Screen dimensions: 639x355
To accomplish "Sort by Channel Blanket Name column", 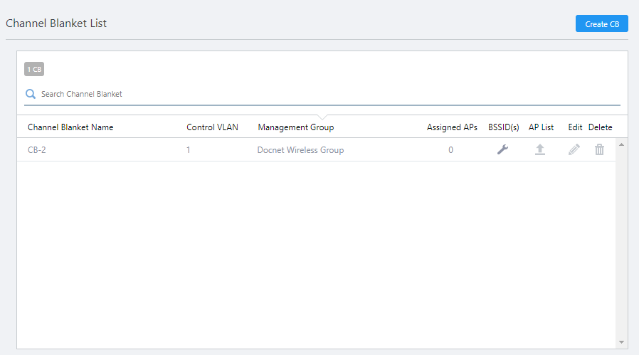I will pos(70,127).
